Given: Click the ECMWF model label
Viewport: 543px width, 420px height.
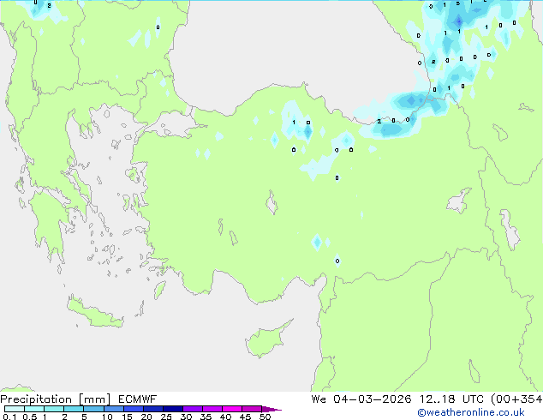Looking at the screenshot, I should [138, 399].
